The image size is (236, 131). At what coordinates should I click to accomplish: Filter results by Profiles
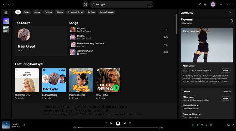pos(91,12)
